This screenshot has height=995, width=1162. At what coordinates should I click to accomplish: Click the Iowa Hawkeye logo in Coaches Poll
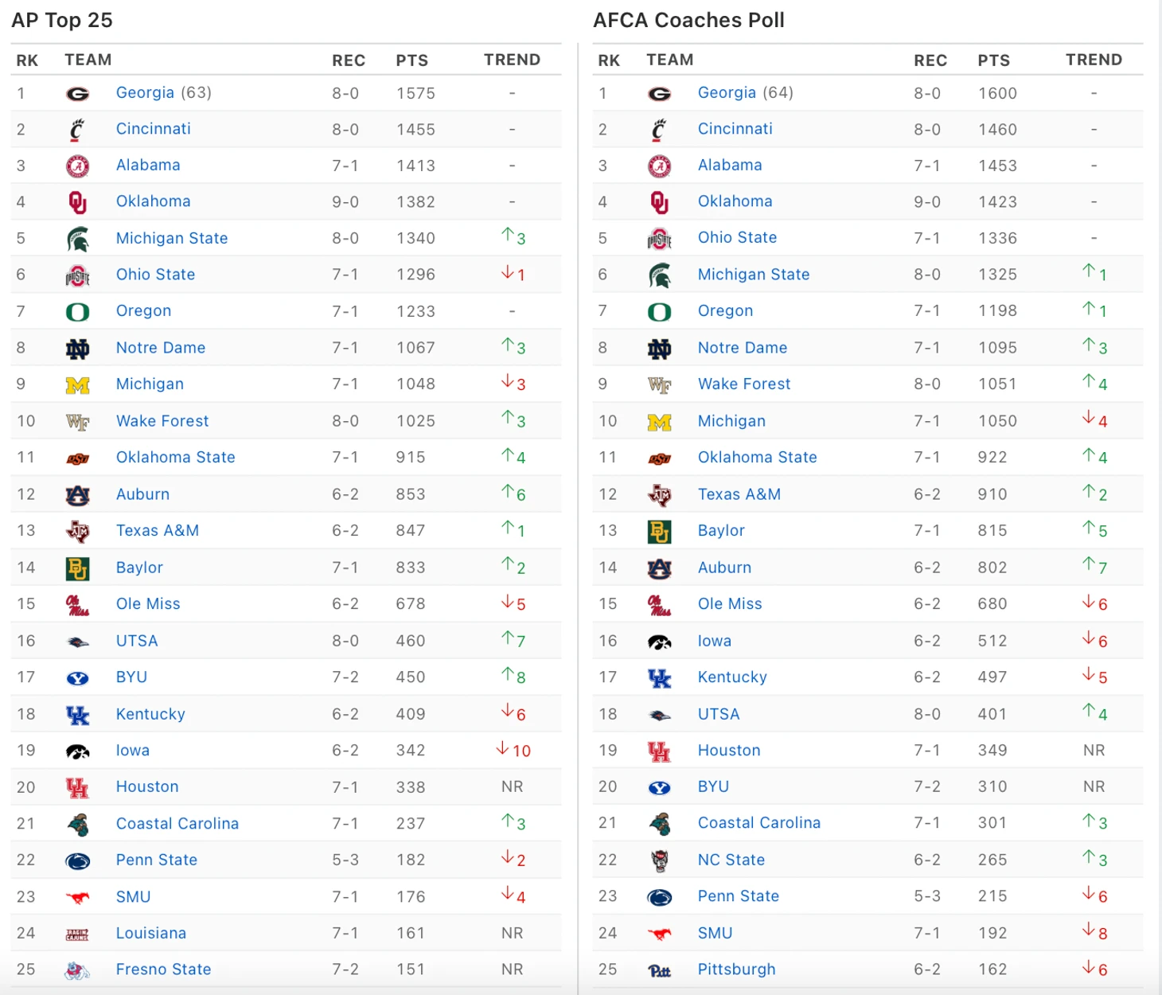click(659, 642)
